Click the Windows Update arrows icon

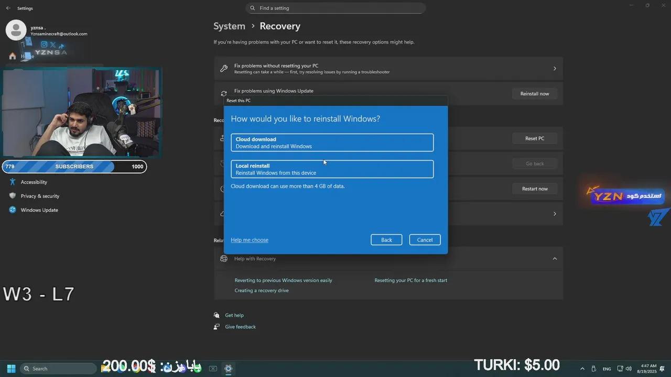[13, 210]
